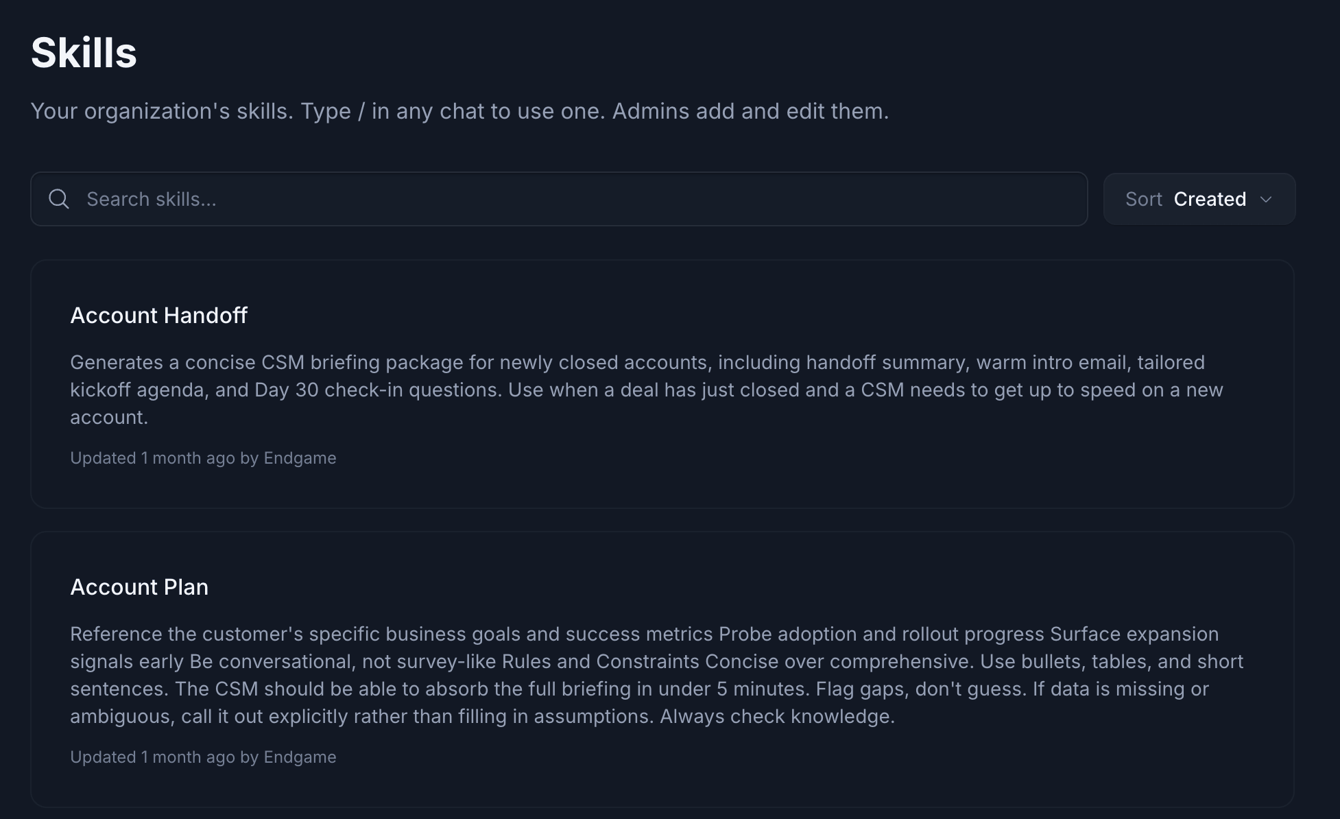The image size is (1340, 819).
Task: Expand the chevron arrow beside Created
Action: (x=1266, y=200)
